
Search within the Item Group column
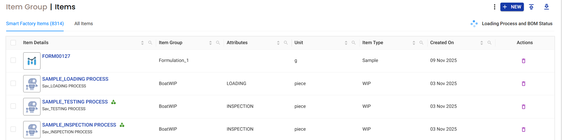pos(218,43)
